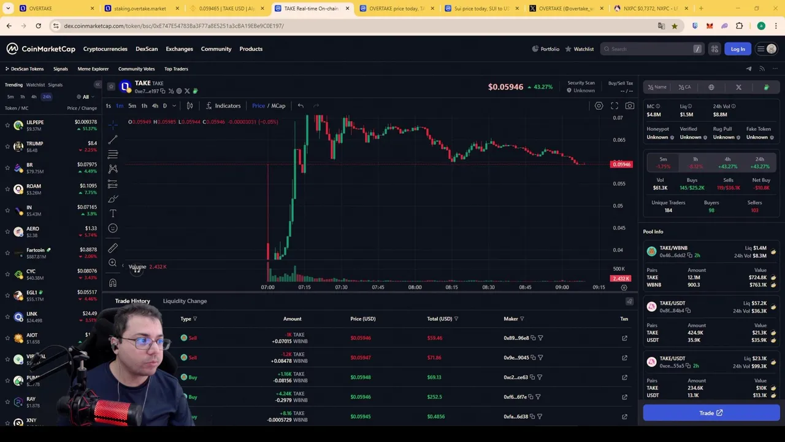Image resolution: width=785 pixels, height=442 pixels.
Task: Select the sidebar 24h trending range
Action: pos(47,97)
